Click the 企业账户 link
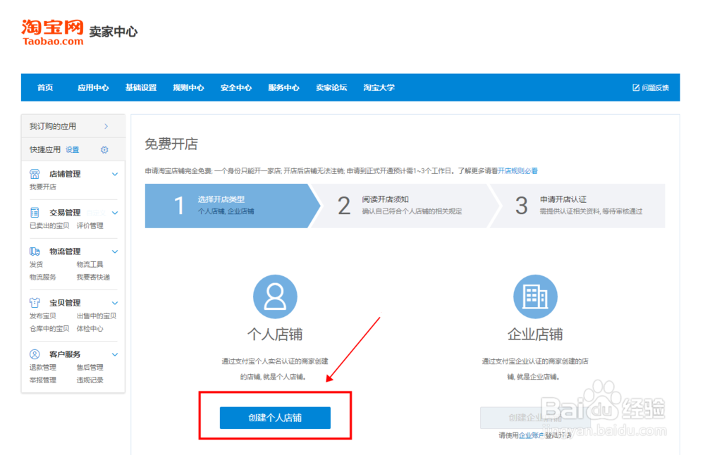This screenshot has width=705, height=455. (531, 435)
